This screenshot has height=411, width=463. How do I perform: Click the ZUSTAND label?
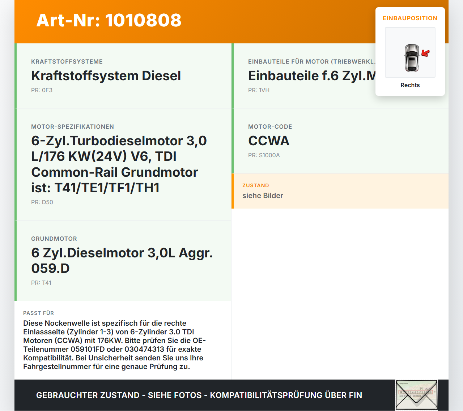256,185
